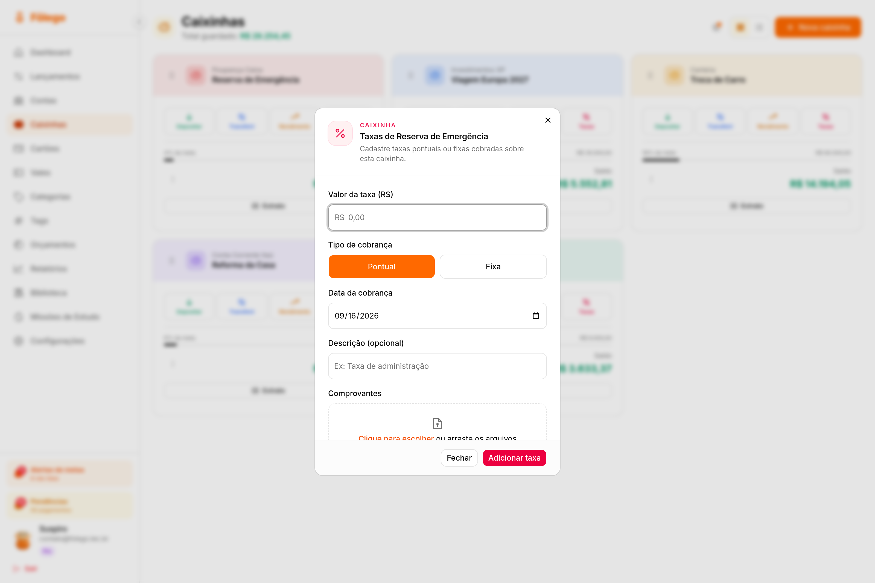The height and width of the screenshot is (583, 875).
Task: Click the Relatórios sidebar chart icon
Action: pos(19,269)
